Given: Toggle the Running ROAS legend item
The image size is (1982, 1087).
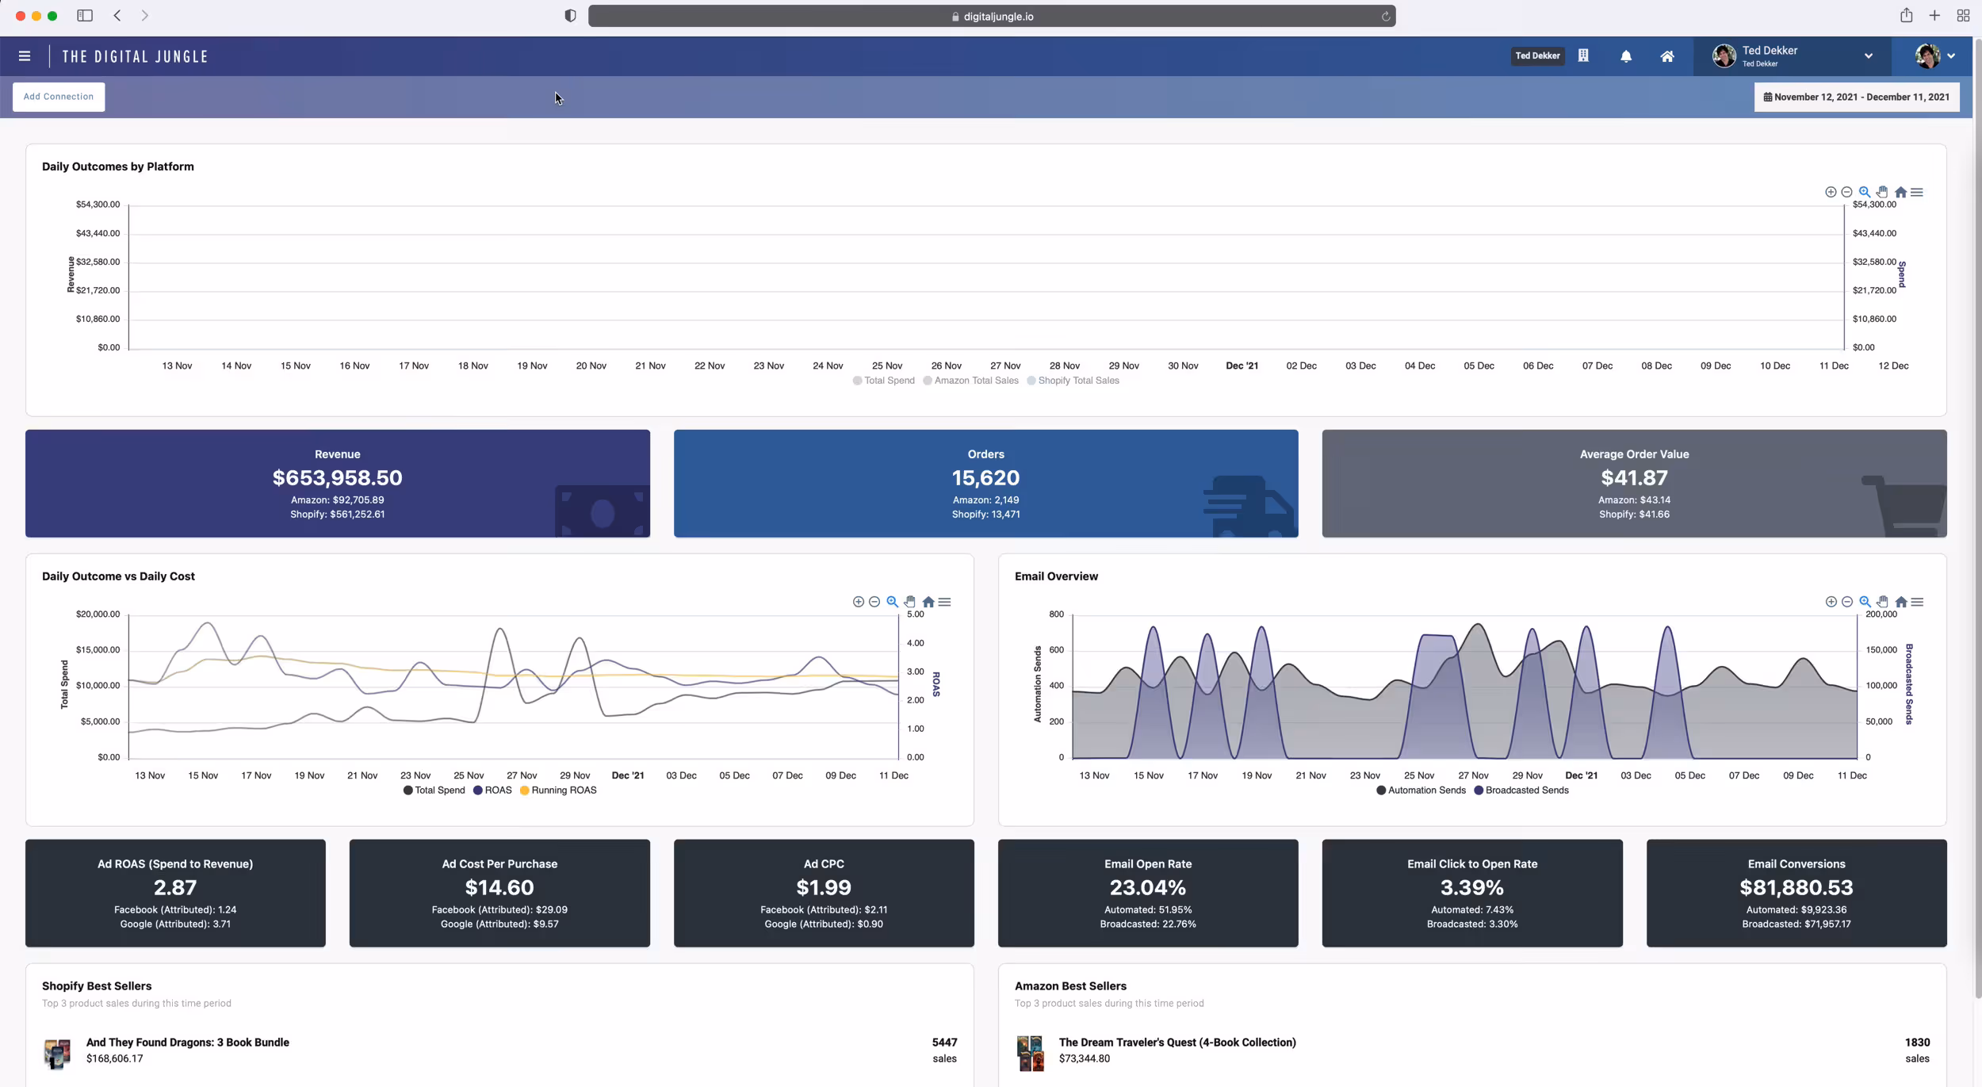Looking at the screenshot, I should 558,790.
